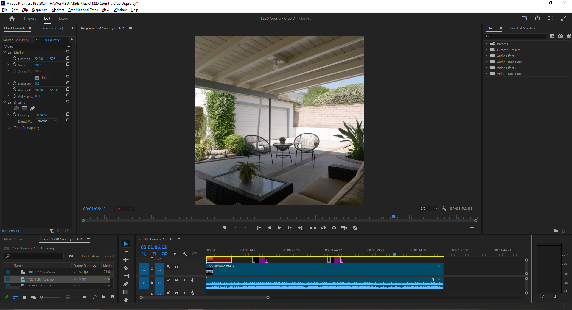Go to In point
The width and height of the screenshot is (572, 310).
[x=259, y=228]
